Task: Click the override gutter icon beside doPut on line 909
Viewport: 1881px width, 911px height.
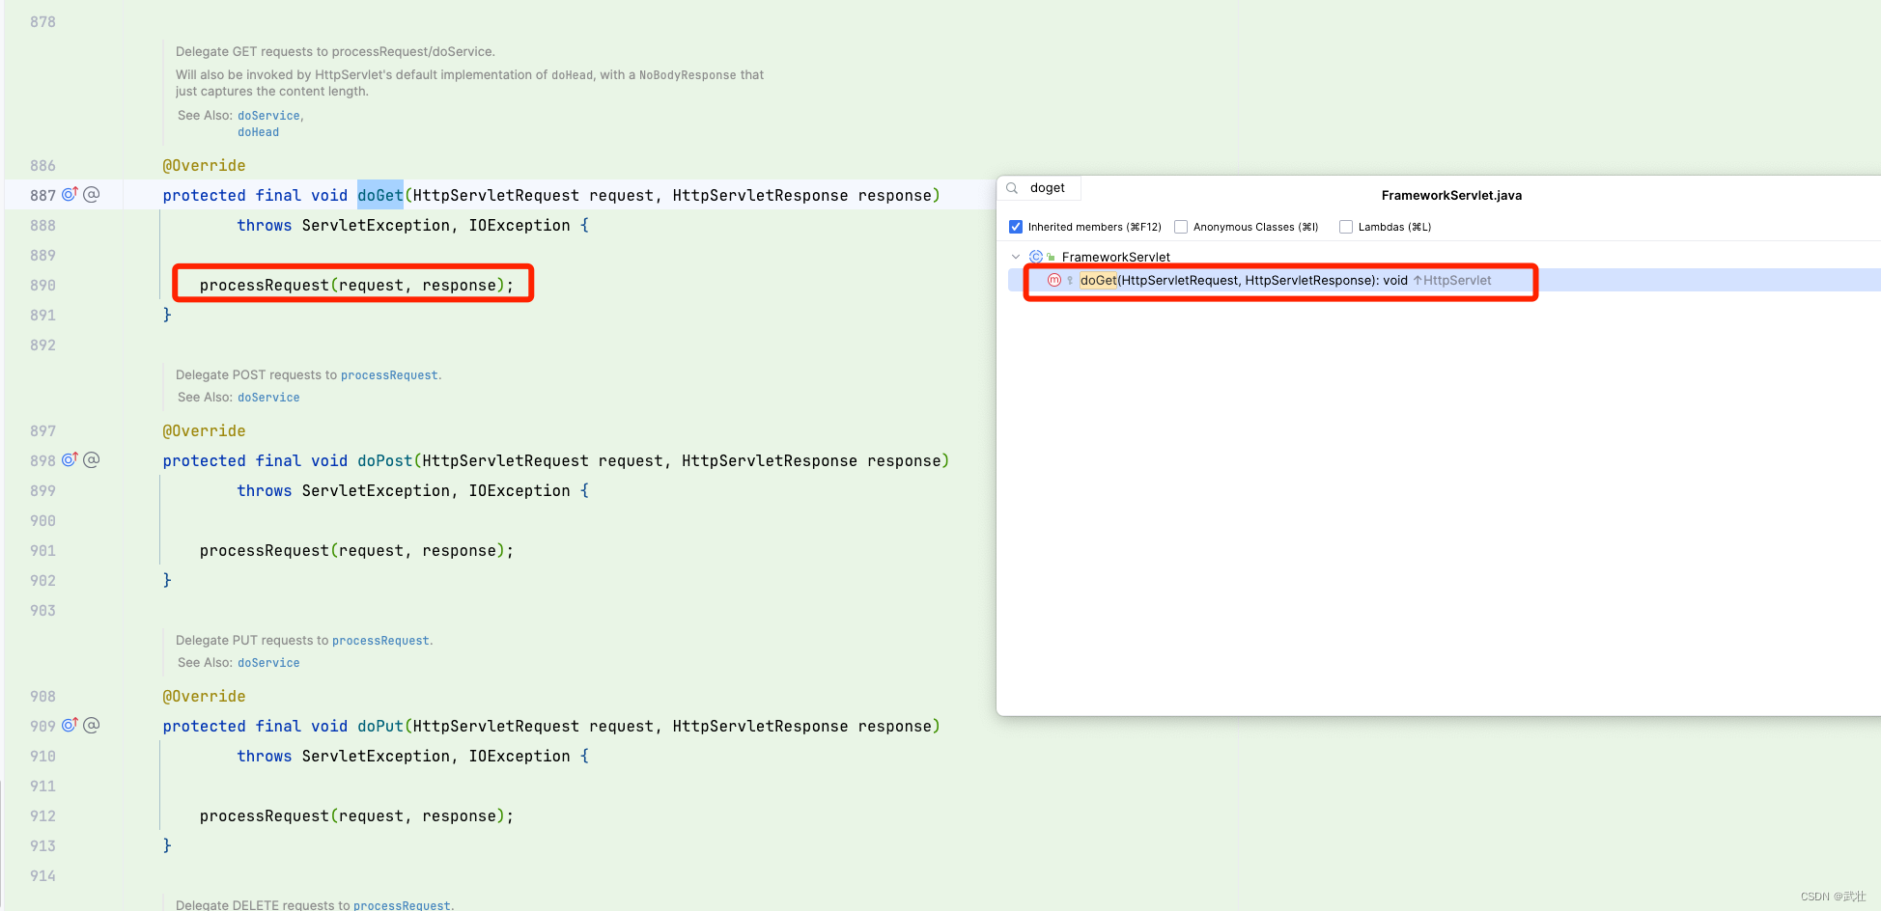Action: click(x=70, y=725)
